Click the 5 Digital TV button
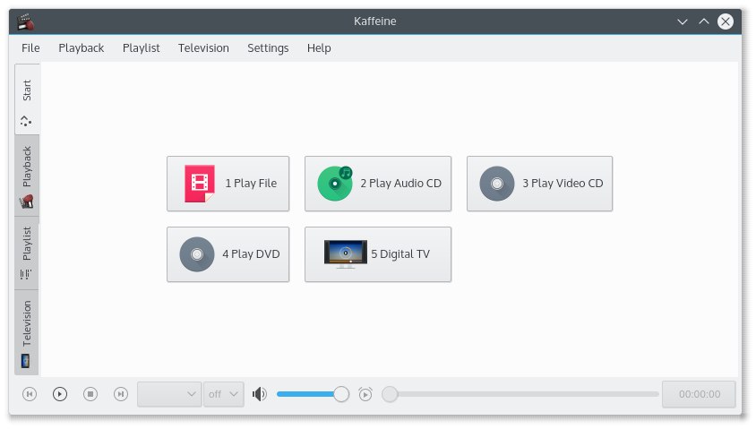 tap(378, 254)
